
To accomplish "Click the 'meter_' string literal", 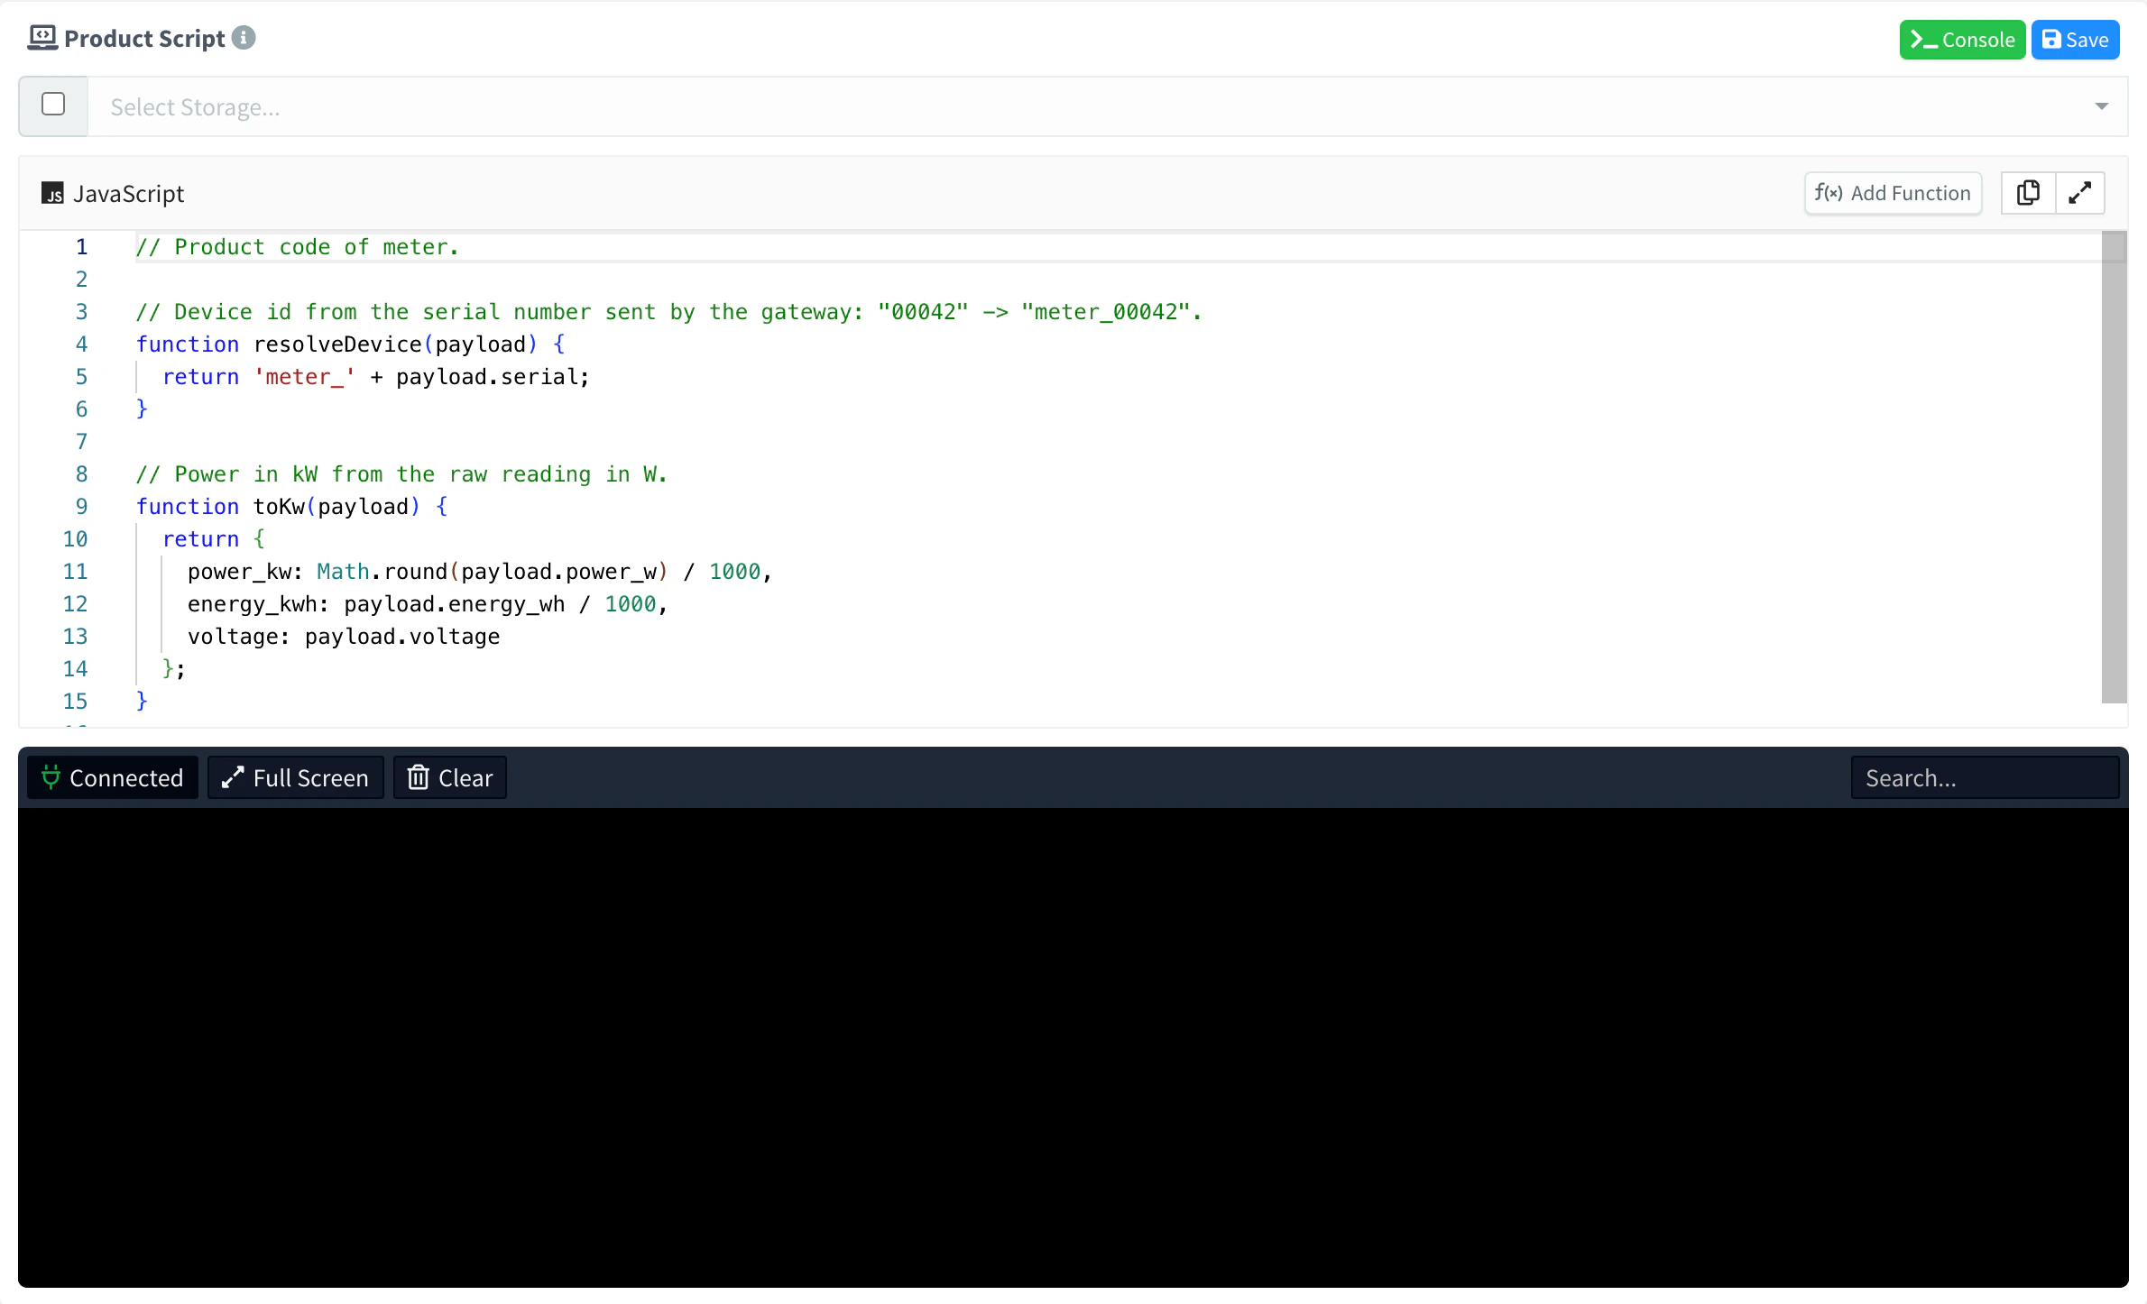I will coord(305,377).
